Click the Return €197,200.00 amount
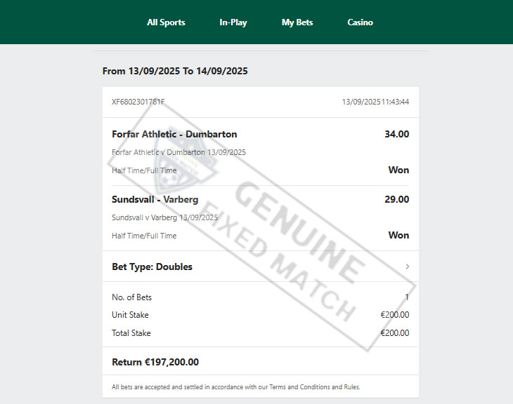Viewport: 513px width, 404px height. pyautogui.click(x=155, y=362)
